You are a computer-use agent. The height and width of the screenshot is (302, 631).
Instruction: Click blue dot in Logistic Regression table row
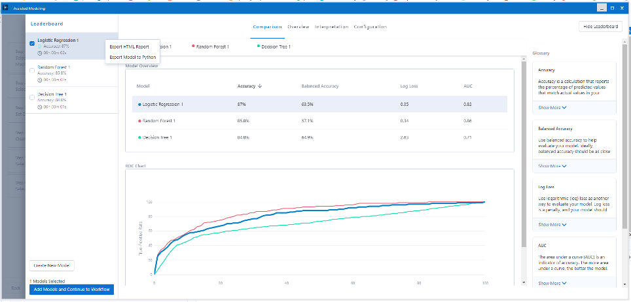pos(139,104)
